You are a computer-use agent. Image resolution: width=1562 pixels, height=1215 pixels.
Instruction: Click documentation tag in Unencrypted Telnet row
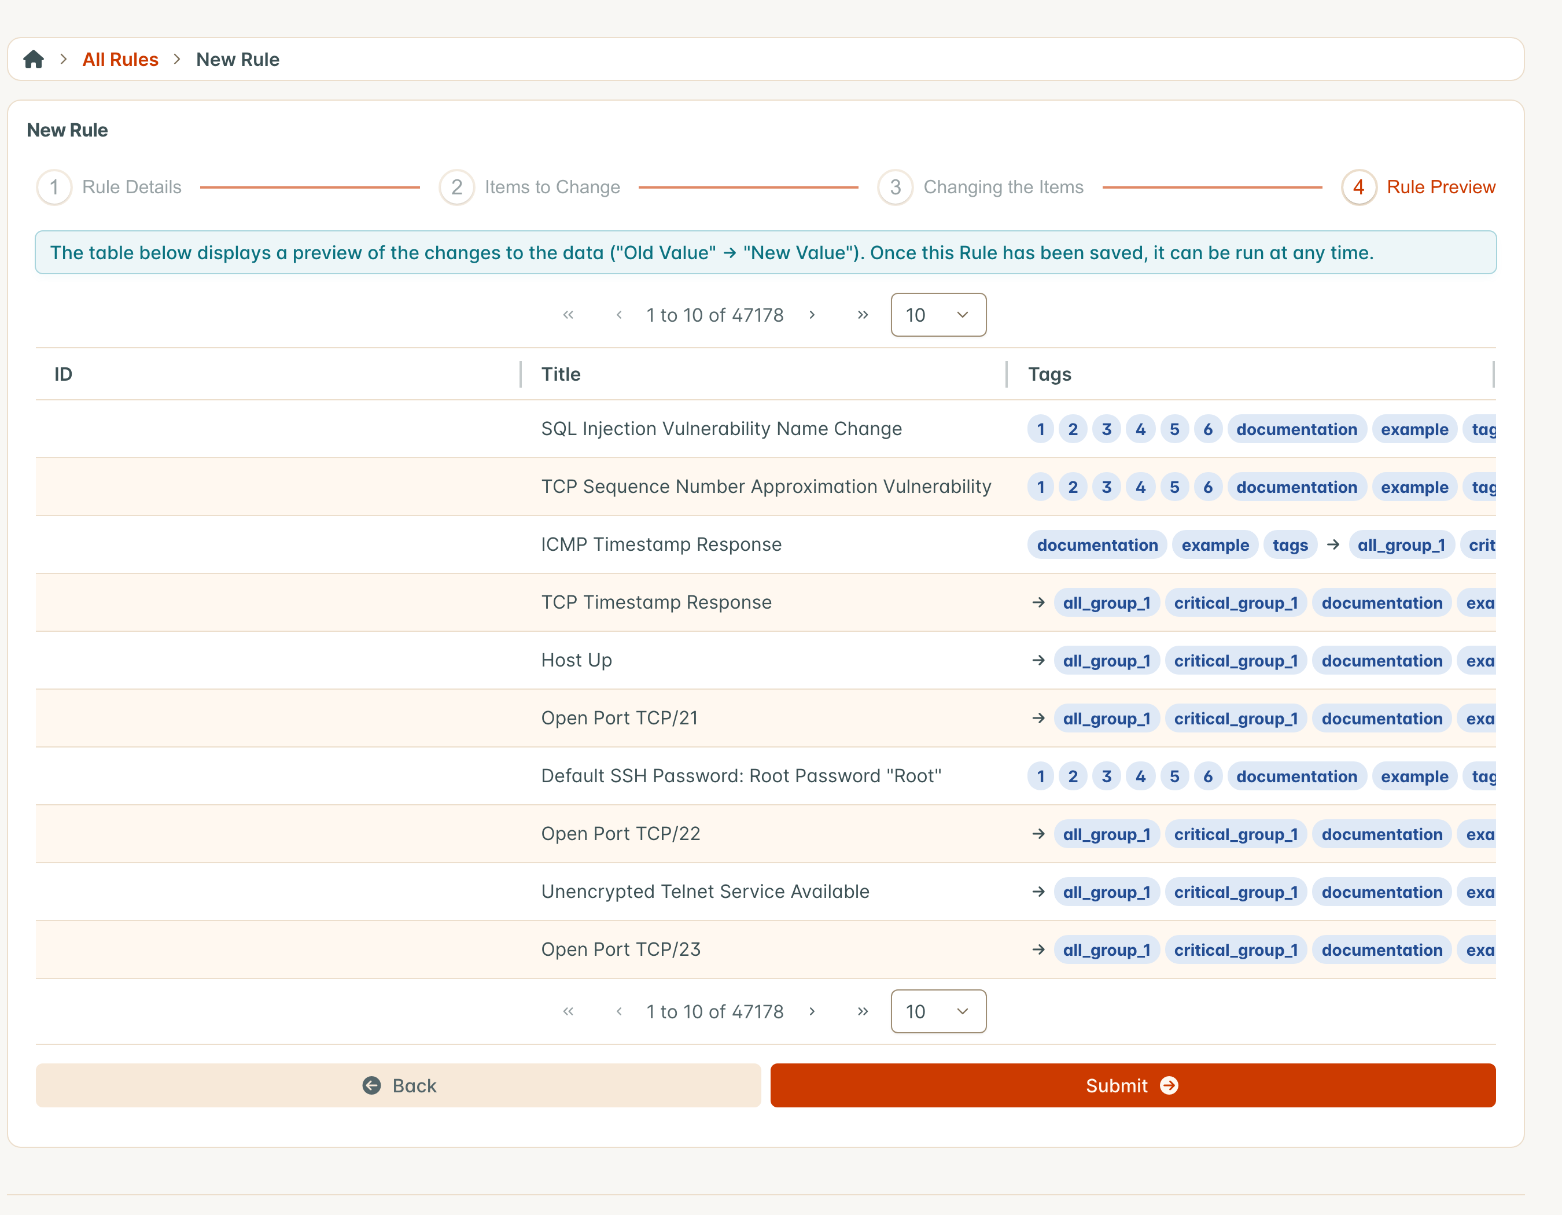pos(1382,893)
